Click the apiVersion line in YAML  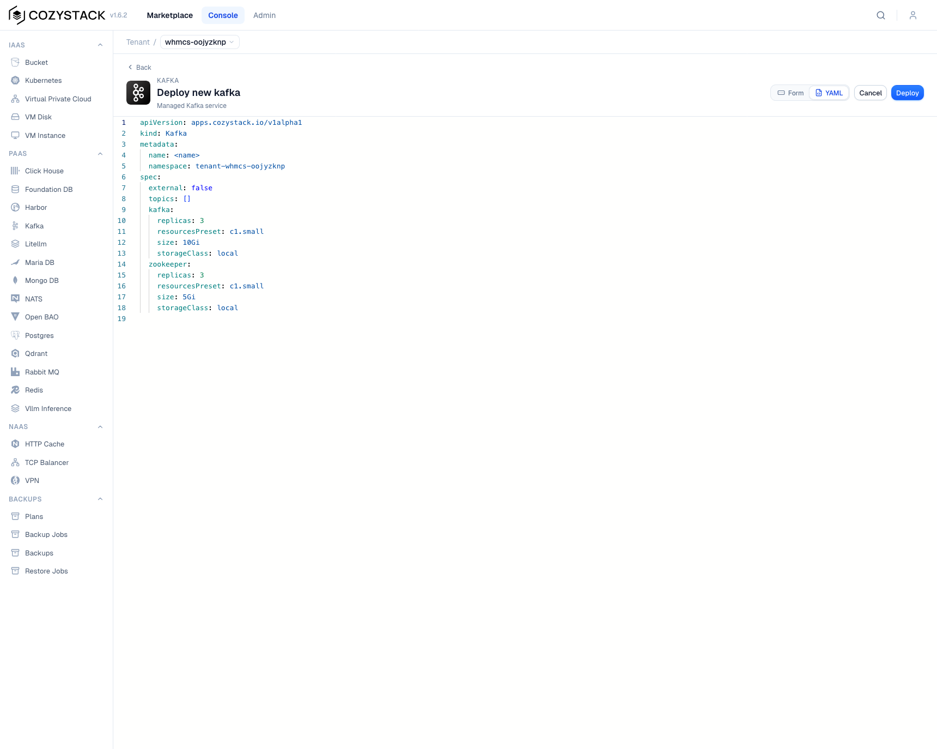coord(221,123)
